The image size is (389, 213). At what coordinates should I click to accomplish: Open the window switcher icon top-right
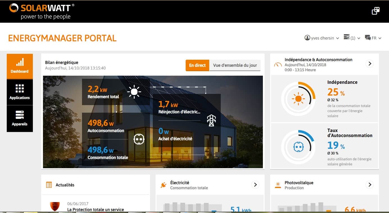(x=376, y=11)
